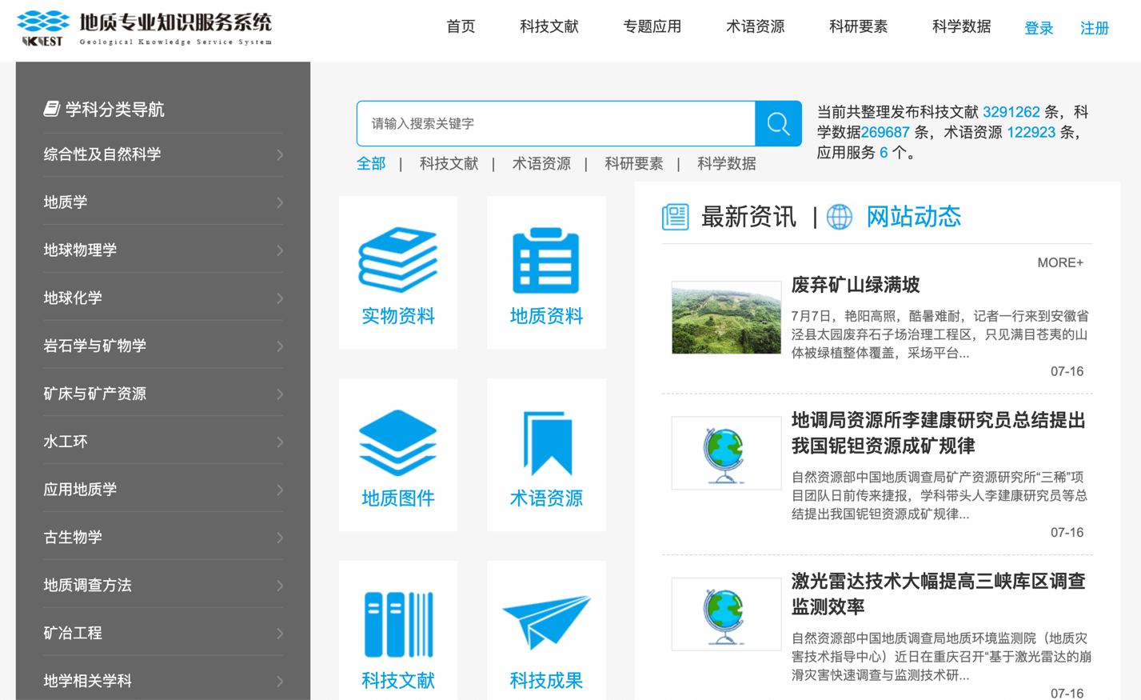Click the globe icon beside 网站动态
Image resolution: width=1141 pixels, height=700 pixels.
pyautogui.click(x=839, y=217)
